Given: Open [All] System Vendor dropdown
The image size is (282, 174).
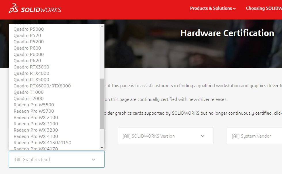Looking at the screenshot, I should coord(254,136).
